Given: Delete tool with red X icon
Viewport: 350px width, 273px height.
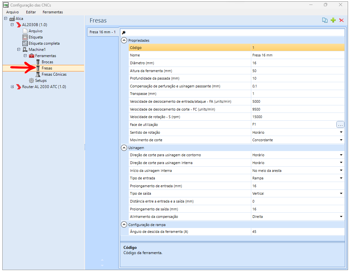Looking at the screenshot, I should click(341, 20).
